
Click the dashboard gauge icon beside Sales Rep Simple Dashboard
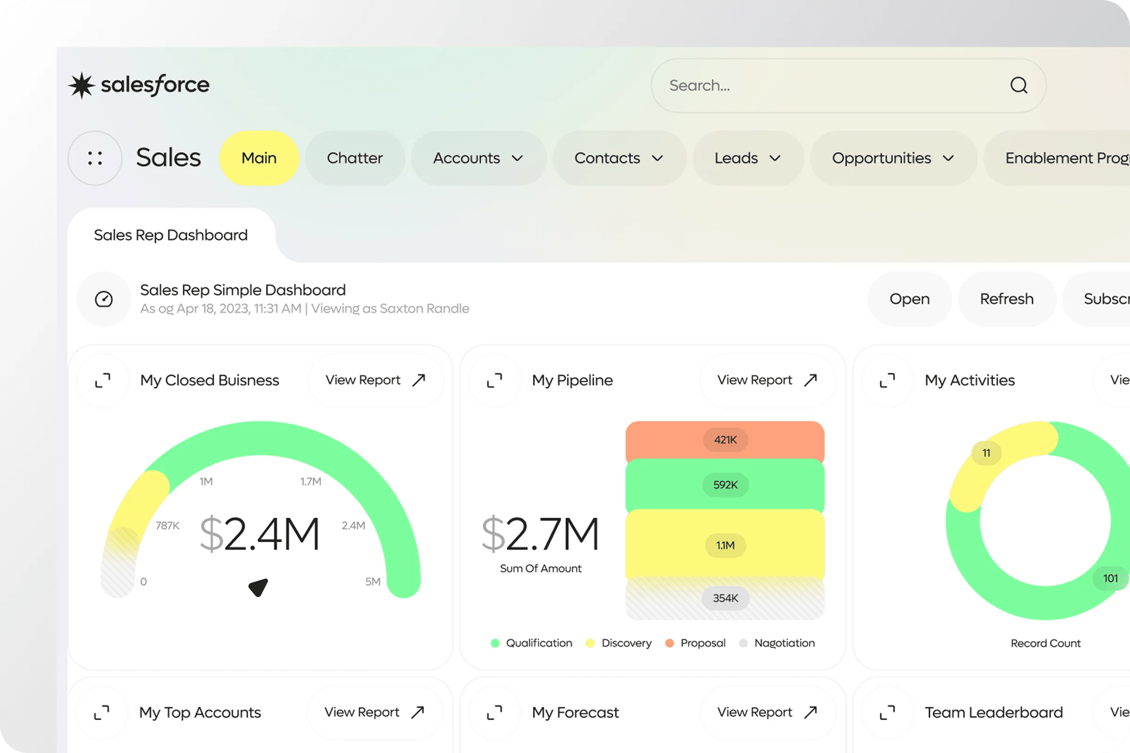point(103,299)
